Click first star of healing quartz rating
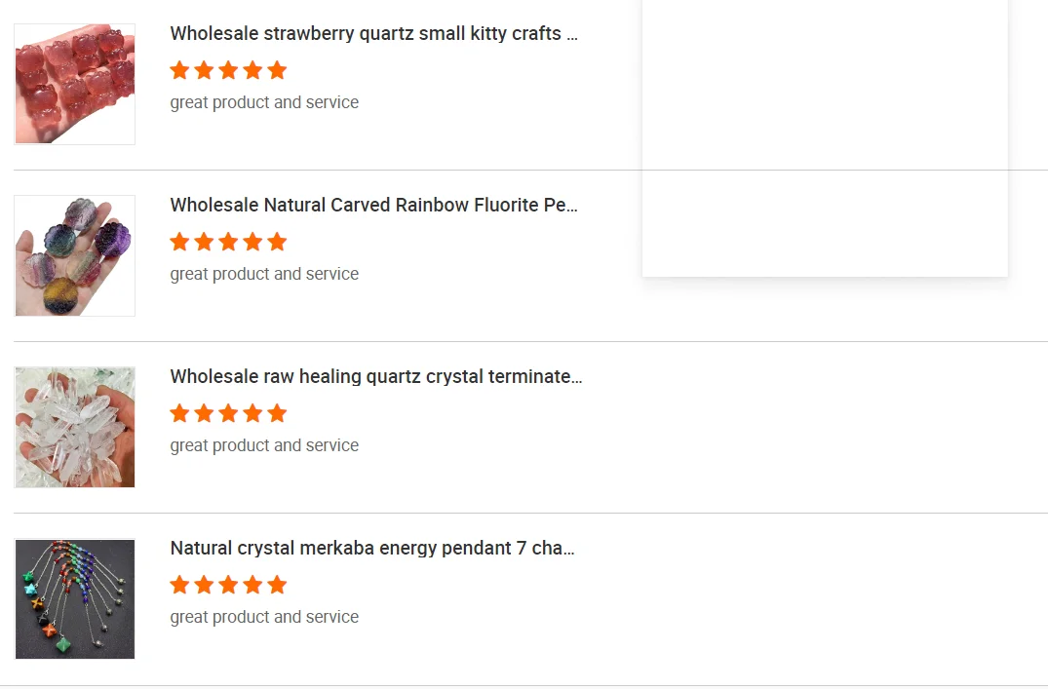The image size is (1048, 689). [x=179, y=413]
